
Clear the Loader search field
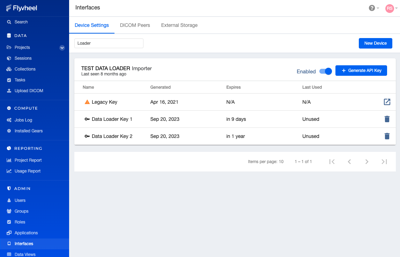[x=109, y=43]
